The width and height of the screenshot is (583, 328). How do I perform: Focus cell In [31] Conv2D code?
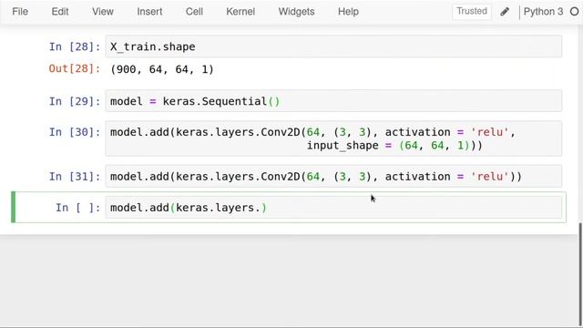(x=333, y=176)
